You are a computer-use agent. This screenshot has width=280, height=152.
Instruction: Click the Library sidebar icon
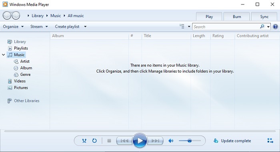click(10, 42)
